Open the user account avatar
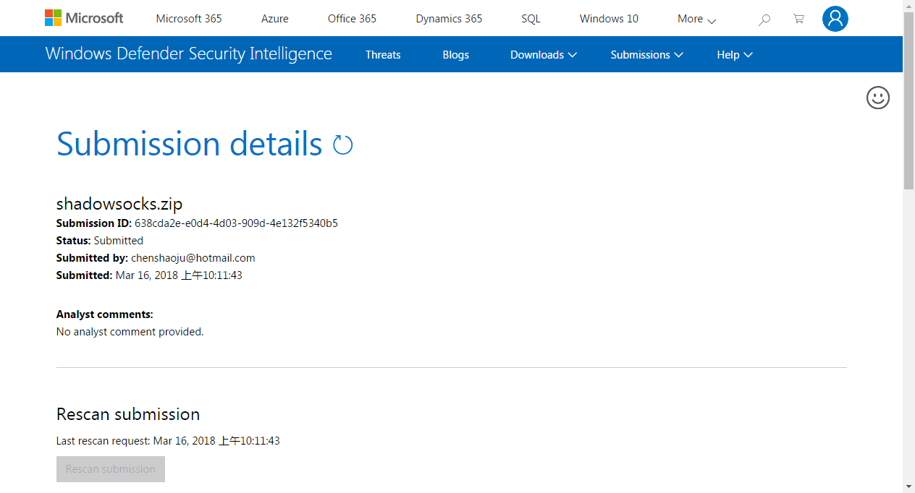The image size is (915, 493). coord(835,19)
